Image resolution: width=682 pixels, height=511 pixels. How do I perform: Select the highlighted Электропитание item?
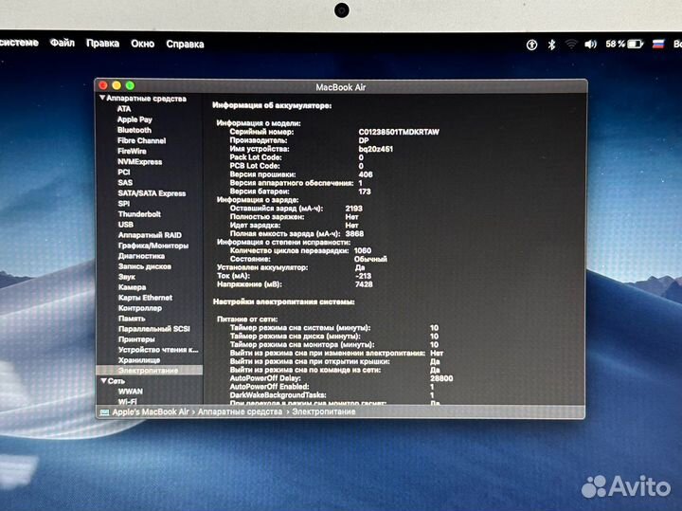coord(149,371)
